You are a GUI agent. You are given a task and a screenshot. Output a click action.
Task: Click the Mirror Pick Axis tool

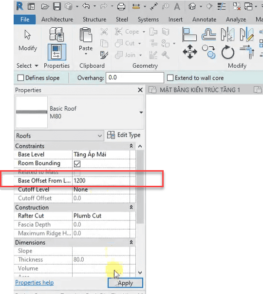(x=227, y=34)
